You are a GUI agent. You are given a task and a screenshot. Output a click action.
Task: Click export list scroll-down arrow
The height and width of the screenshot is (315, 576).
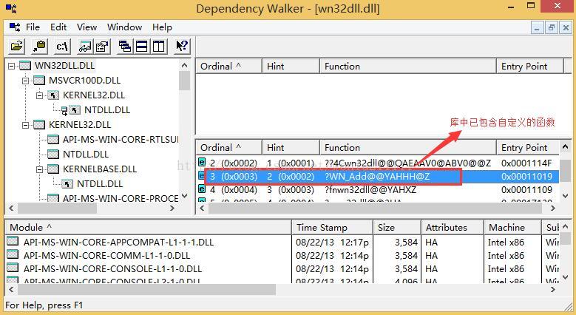pos(566,196)
